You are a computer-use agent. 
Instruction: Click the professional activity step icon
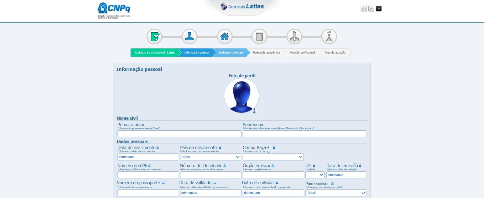pos(294,36)
